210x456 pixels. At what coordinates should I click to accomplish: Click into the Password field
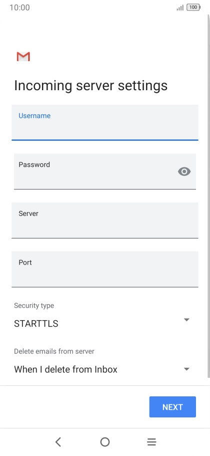coord(105,171)
